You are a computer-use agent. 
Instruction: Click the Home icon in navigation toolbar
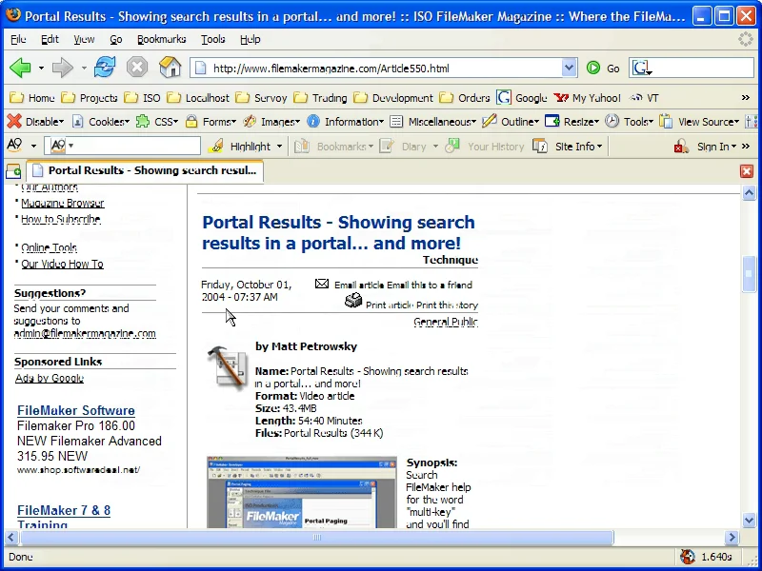170,68
